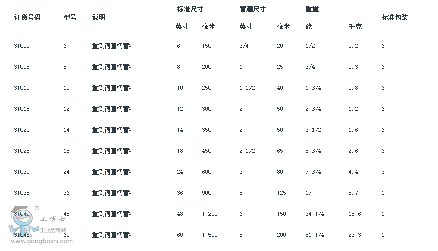Select order number 31025
Image resolution: width=438 pixels, height=251 pixels.
[22, 151]
